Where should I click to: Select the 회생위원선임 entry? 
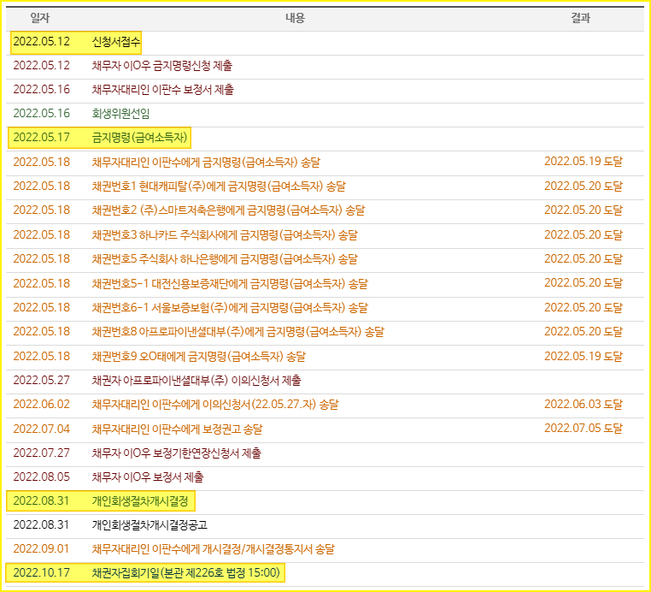pos(120,114)
